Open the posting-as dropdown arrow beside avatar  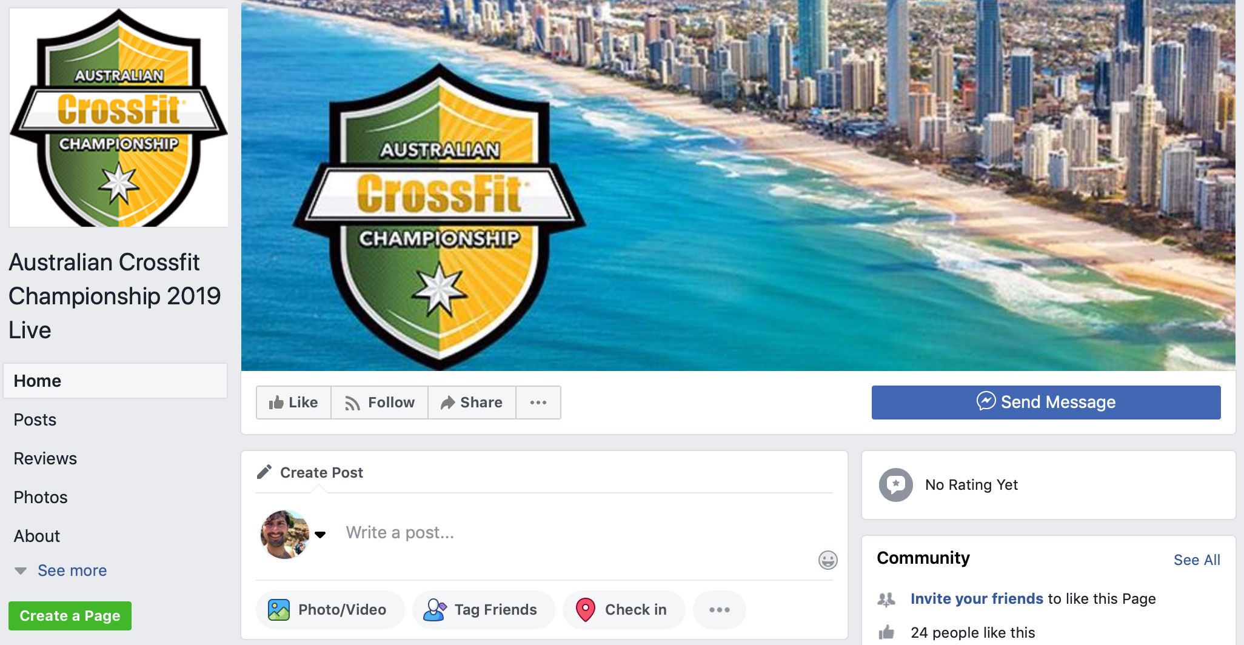coord(320,534)
